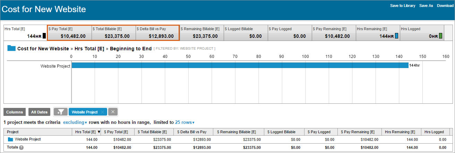Select the $ Delta Bill vs Pay metric tile

point(157,32)
